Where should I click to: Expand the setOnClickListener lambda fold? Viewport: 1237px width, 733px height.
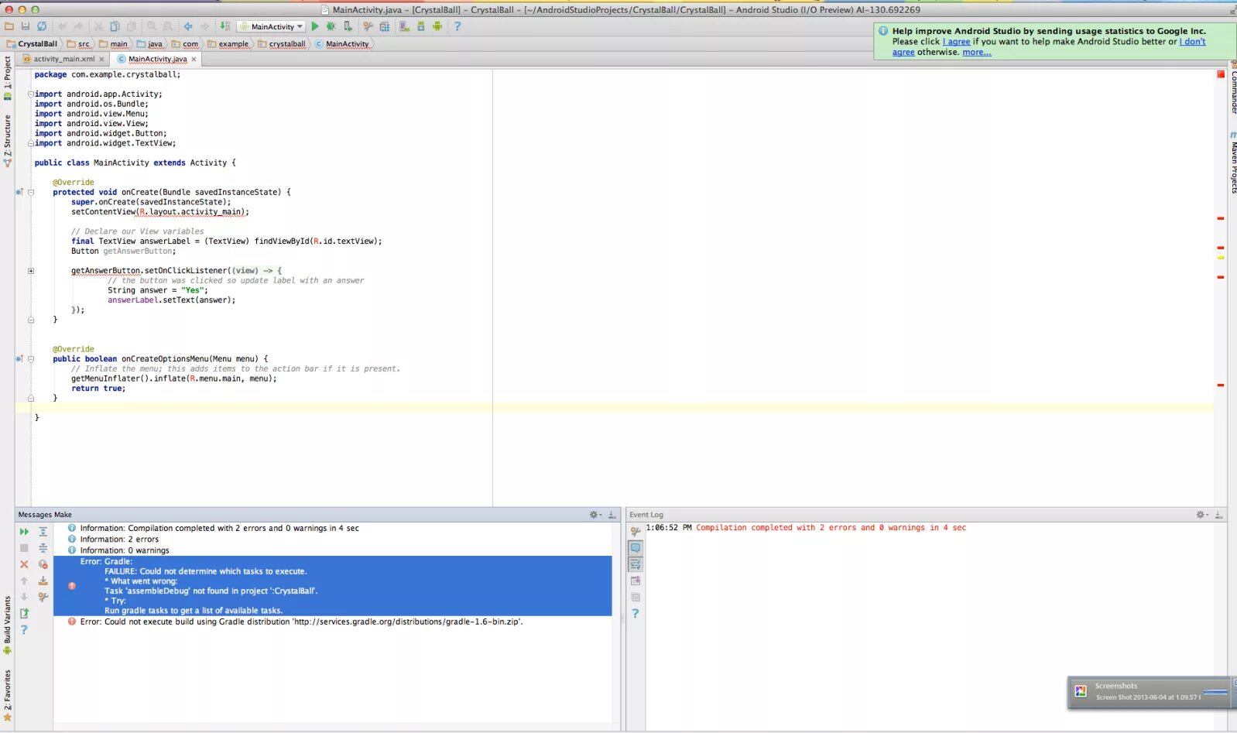pyautogui.click(x=31, y=271)
